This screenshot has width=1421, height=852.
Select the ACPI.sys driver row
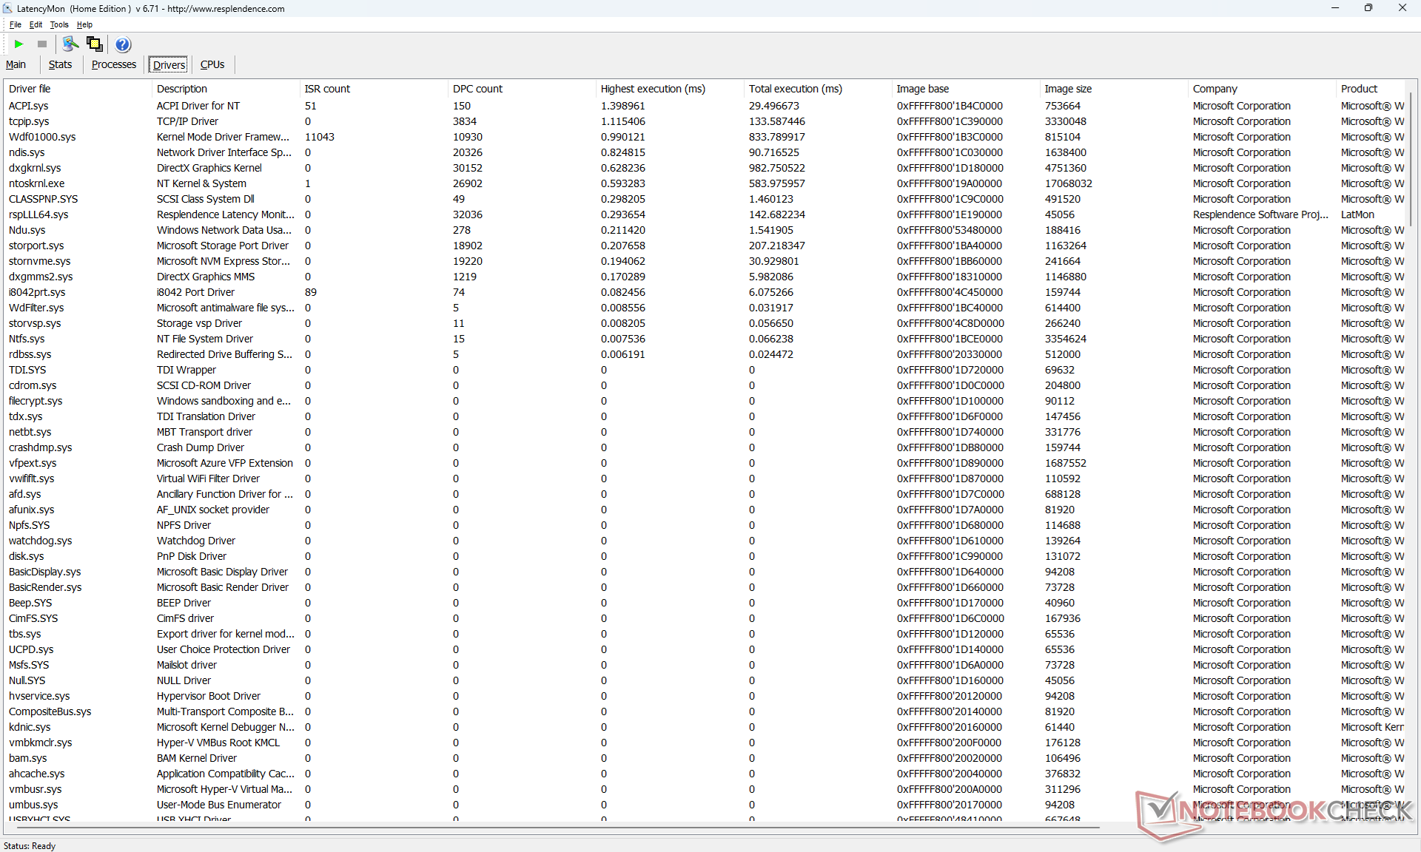click(28, 106)
